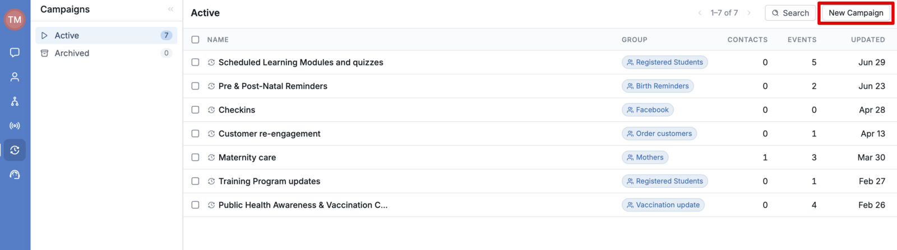Toggle the select-all checkbox beside NAME

[195, 40]
